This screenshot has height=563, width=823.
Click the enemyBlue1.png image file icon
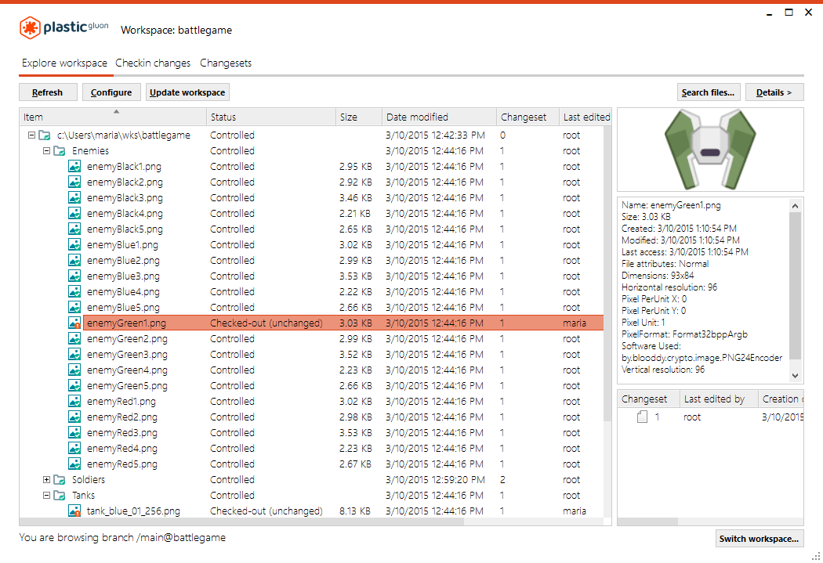(x=74, y=245)
